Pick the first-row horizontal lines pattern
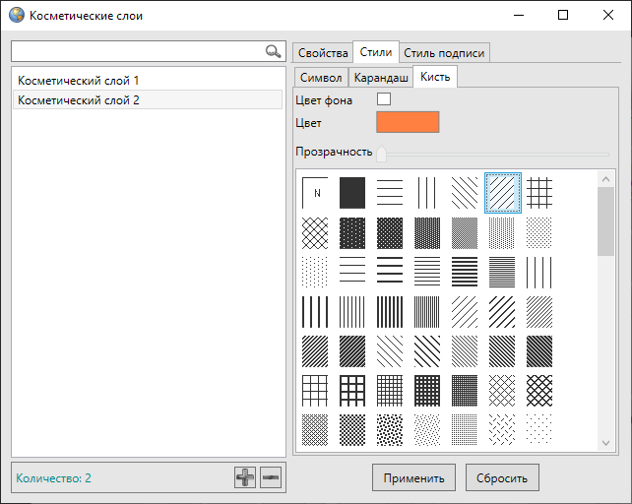 pos(390,192)
